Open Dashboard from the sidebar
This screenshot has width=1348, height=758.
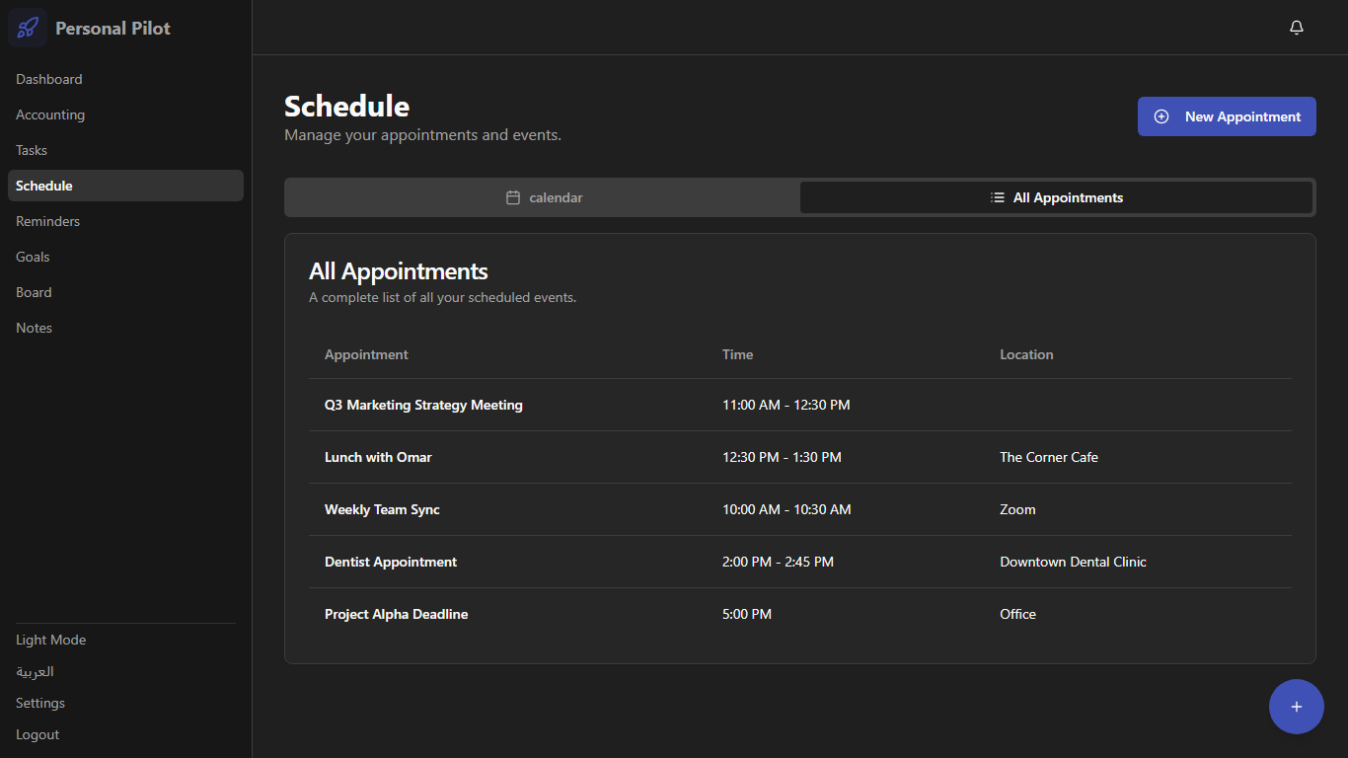(49, 79)
